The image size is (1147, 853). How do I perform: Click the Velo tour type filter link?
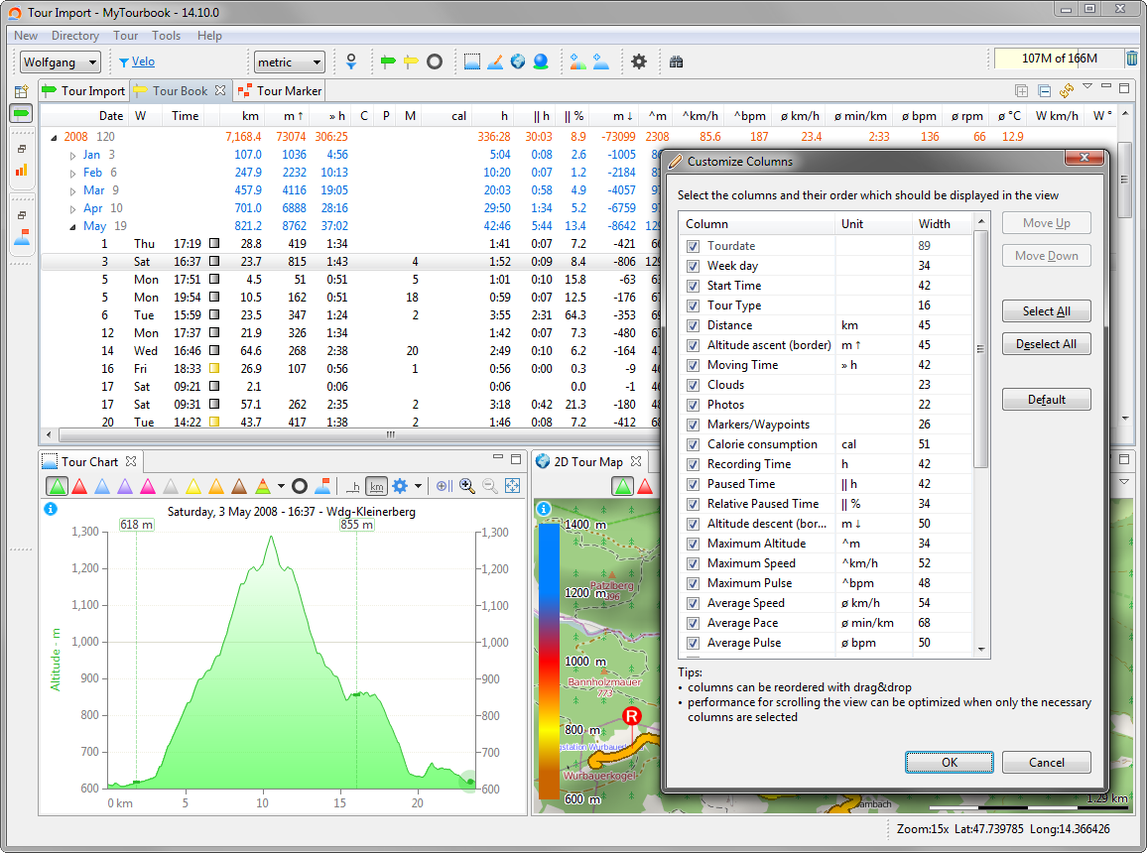pyautogui.click(x=143, y=62)
